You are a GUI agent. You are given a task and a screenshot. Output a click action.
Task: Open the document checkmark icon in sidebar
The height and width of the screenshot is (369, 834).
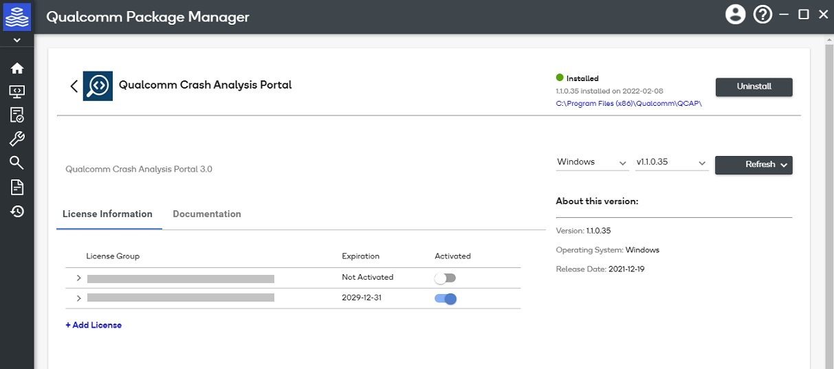pyautogui.click(x=17, y=115)
